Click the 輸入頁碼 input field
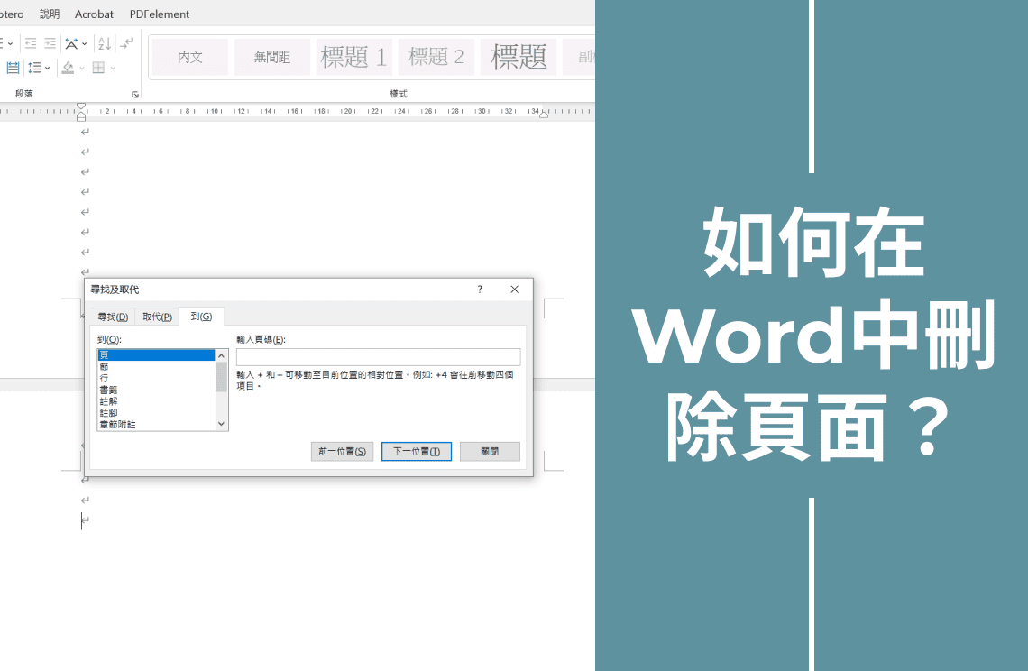 click(379, 357)
